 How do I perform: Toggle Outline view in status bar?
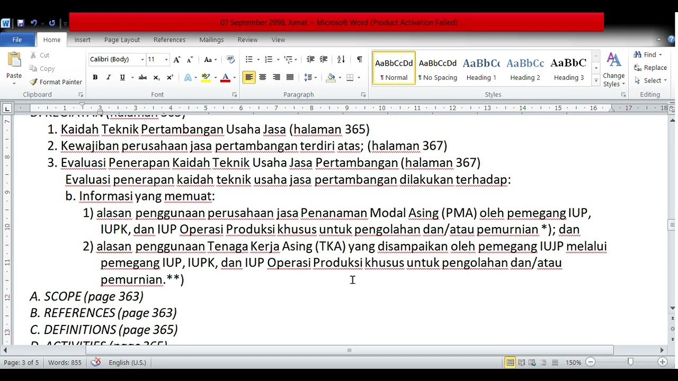tap(544, 362)
